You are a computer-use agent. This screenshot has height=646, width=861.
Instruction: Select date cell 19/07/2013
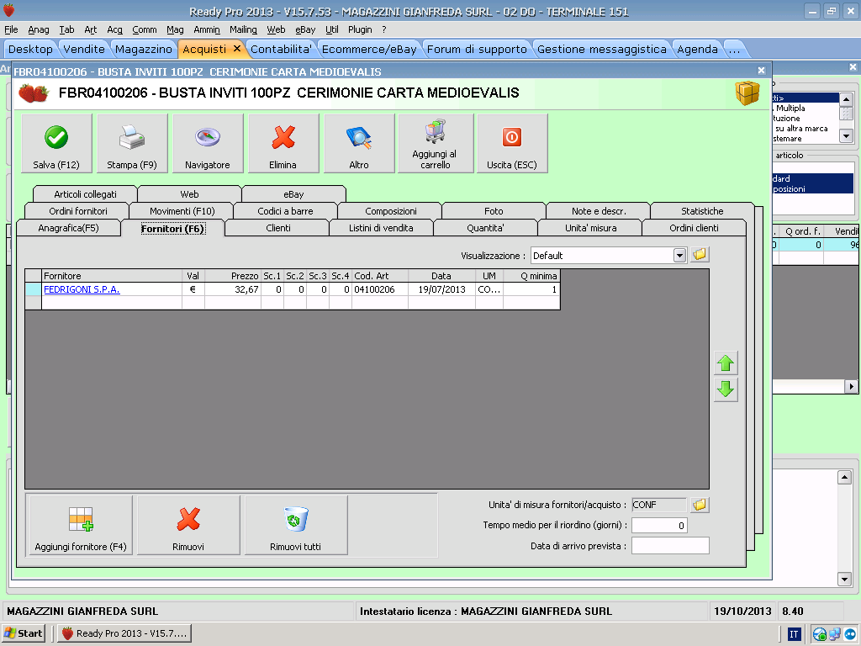click(442, 289)
